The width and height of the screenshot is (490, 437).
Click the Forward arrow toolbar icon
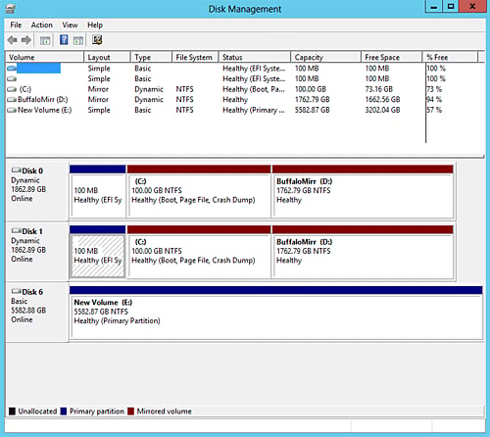pyautogui.click(x=26, y=40)
